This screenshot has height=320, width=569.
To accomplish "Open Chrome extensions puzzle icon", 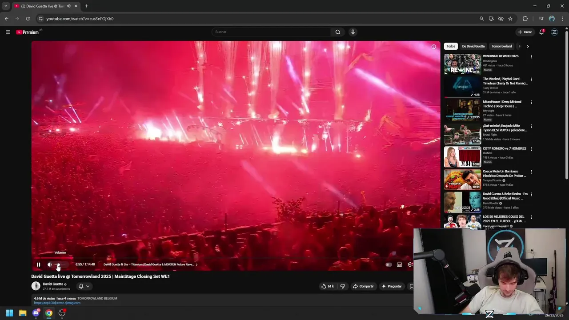I will [x=525, y=19].
